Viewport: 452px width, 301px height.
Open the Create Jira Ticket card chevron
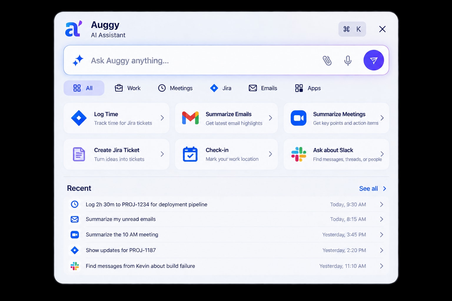tap(162, 154)
